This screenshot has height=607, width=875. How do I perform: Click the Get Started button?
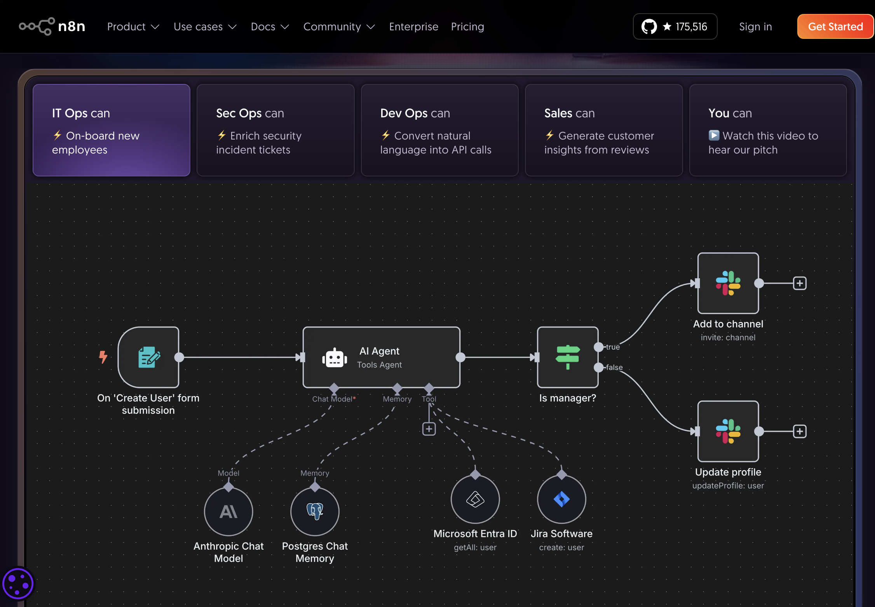pyautogui.click(x=835, y=26)
